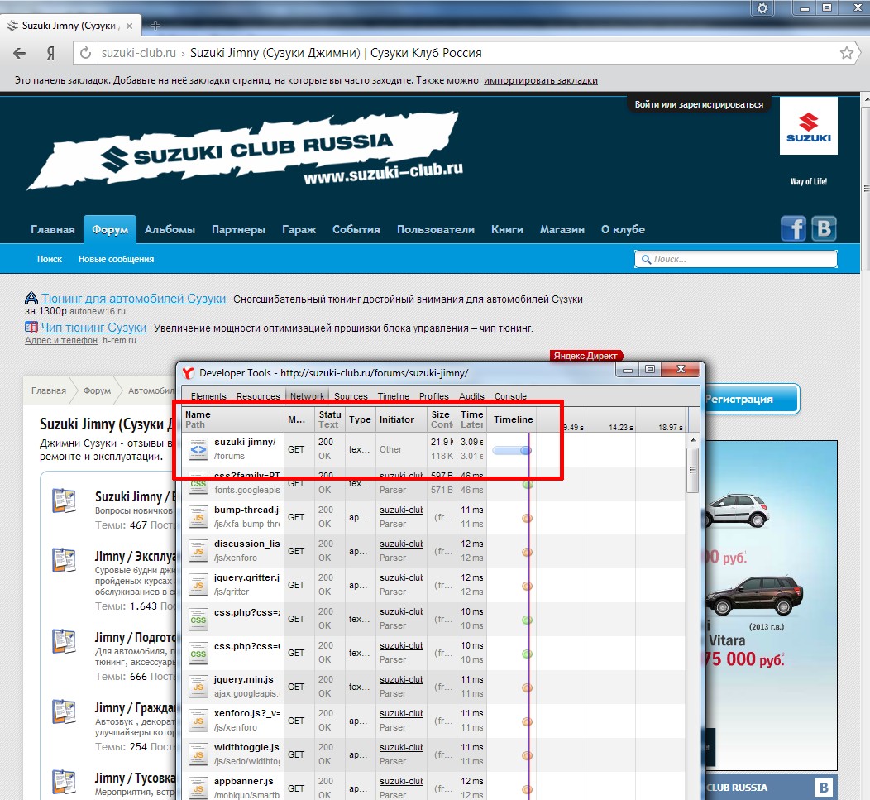Click the JS icon of xenforo.js row
Screen dimensions: 870x800
[x=198, y=720]
